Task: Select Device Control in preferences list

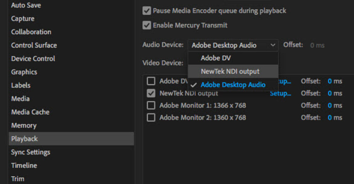Action: coord(71,58)
